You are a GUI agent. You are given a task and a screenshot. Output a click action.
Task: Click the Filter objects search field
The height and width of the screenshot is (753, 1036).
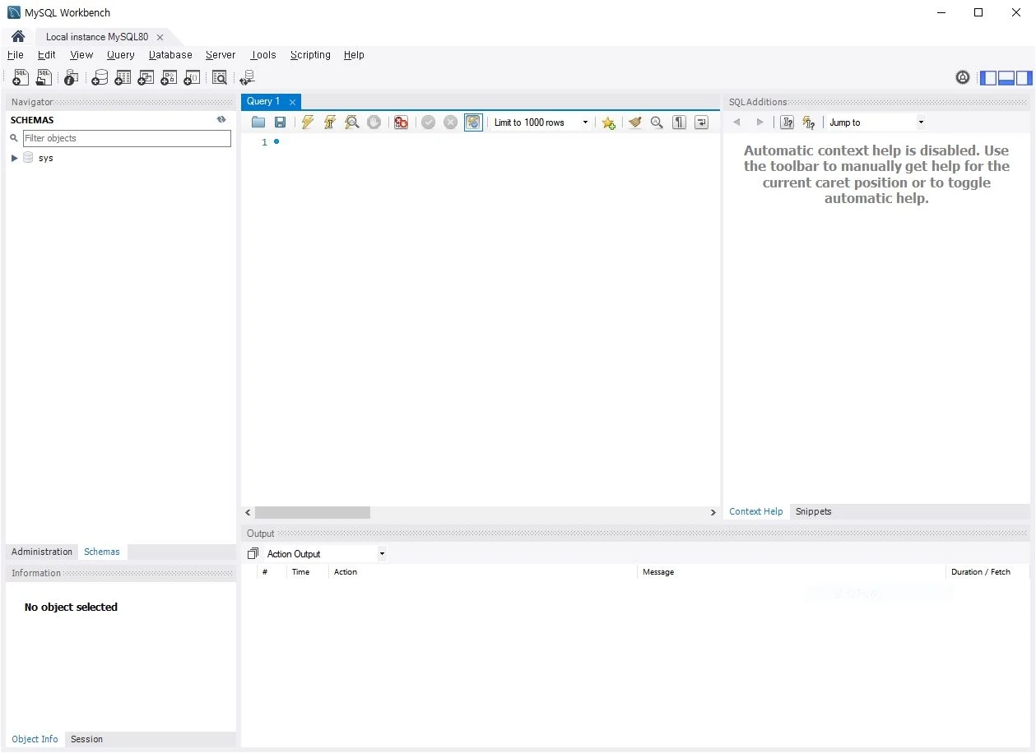pyautogui.click(x=127, y=138)
